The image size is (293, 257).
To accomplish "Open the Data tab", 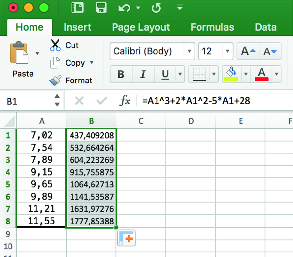I will coord(266,27).
